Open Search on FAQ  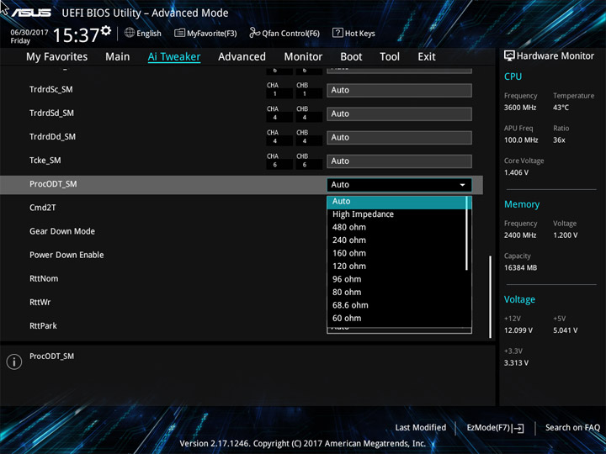pos(572,427)
